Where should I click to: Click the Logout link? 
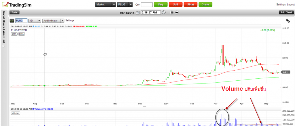(x=291, y=5)
